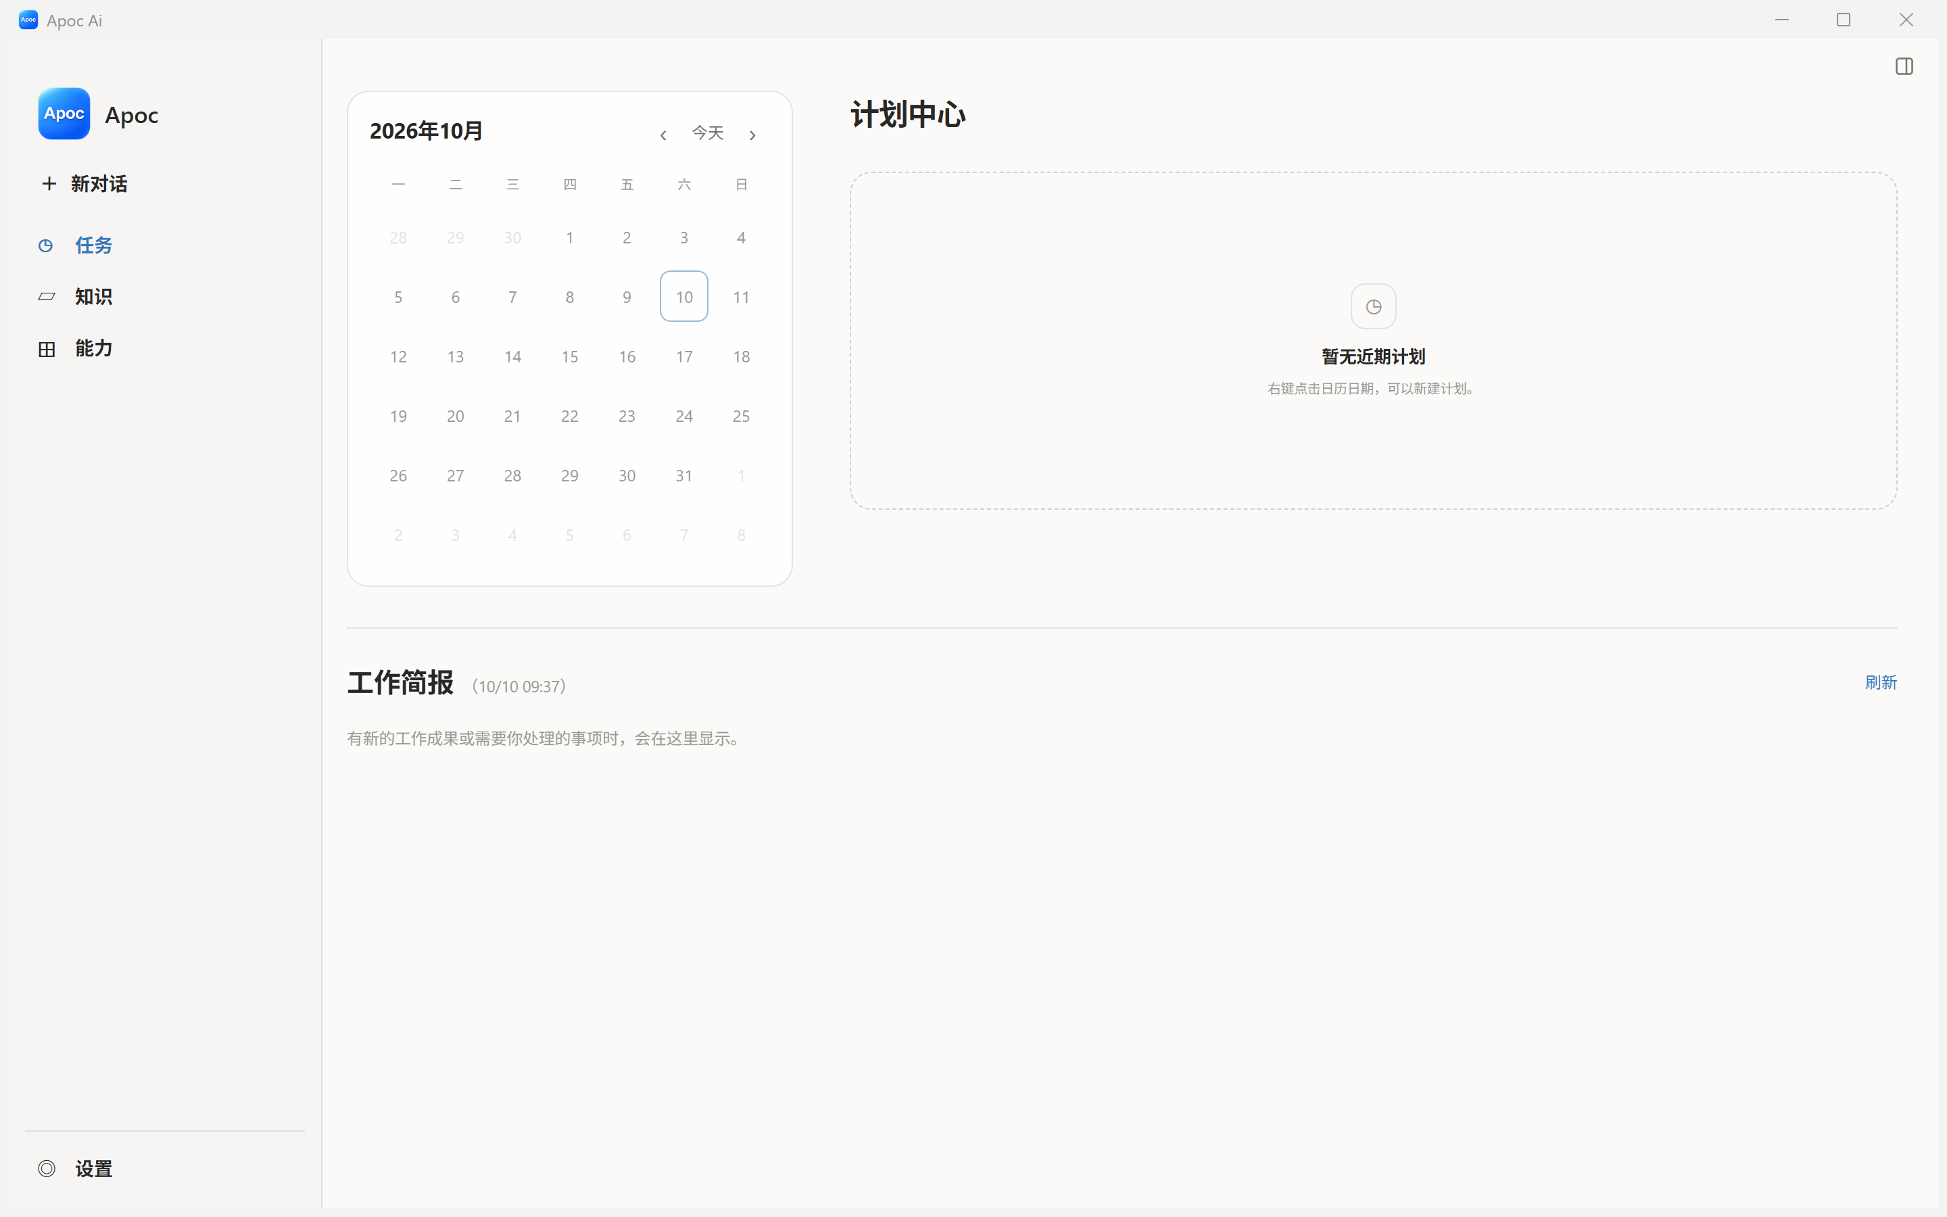Open the 知识 sidebar icon
1947x1217 pixels.
coord(47,297)
